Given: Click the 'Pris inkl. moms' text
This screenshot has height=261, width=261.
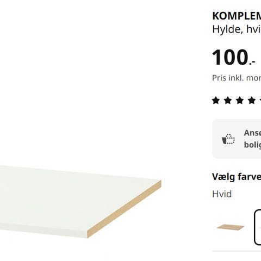Looking at the screenshot, I should click(x=237, y=78).
